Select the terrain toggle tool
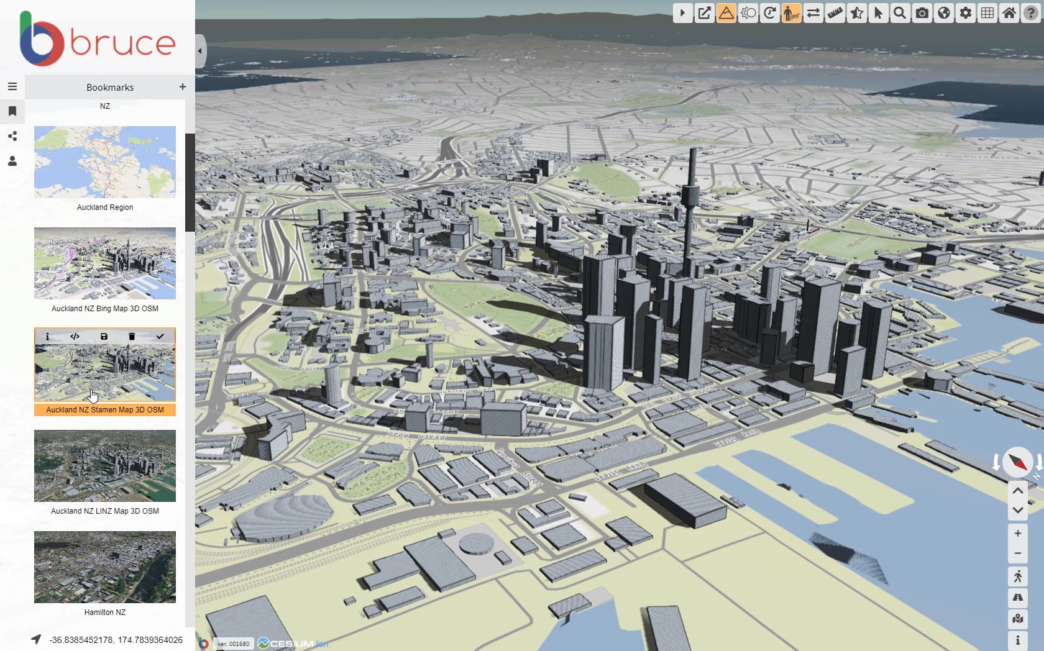Screen dimensions: 1044x651 coord(726,12)
